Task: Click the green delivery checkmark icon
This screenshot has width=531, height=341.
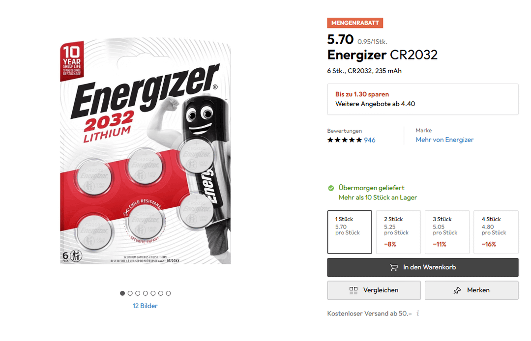Action: click(x=331, y=188)
